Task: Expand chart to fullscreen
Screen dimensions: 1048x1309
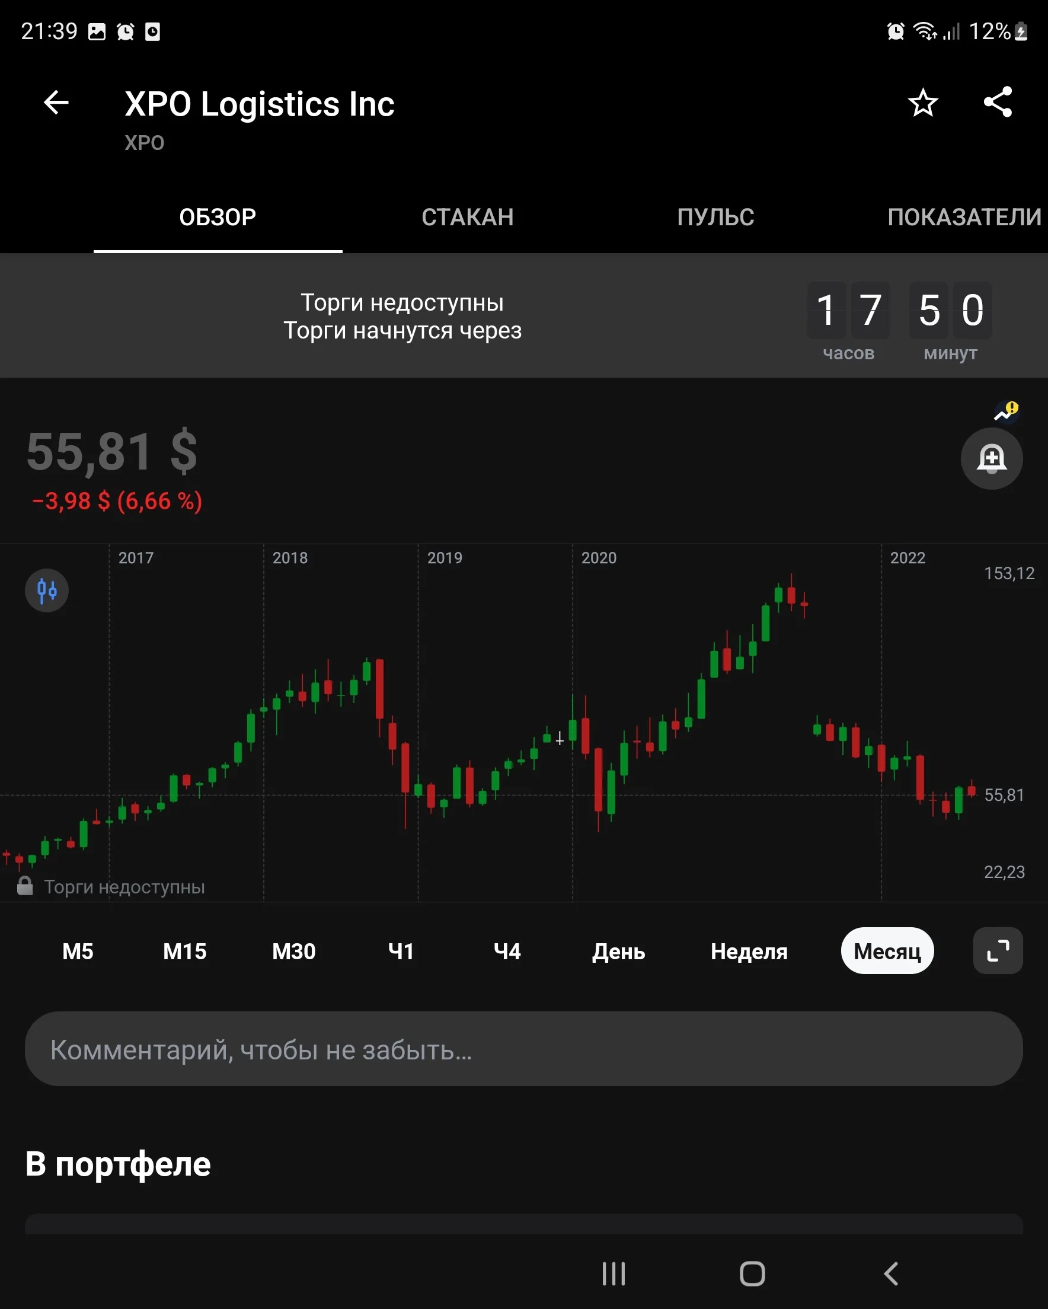Action: pos(998,951)
